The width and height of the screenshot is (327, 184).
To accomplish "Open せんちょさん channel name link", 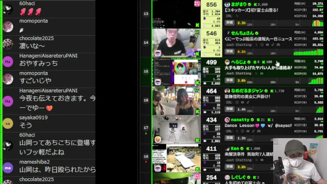I will (x=242, y=33).
